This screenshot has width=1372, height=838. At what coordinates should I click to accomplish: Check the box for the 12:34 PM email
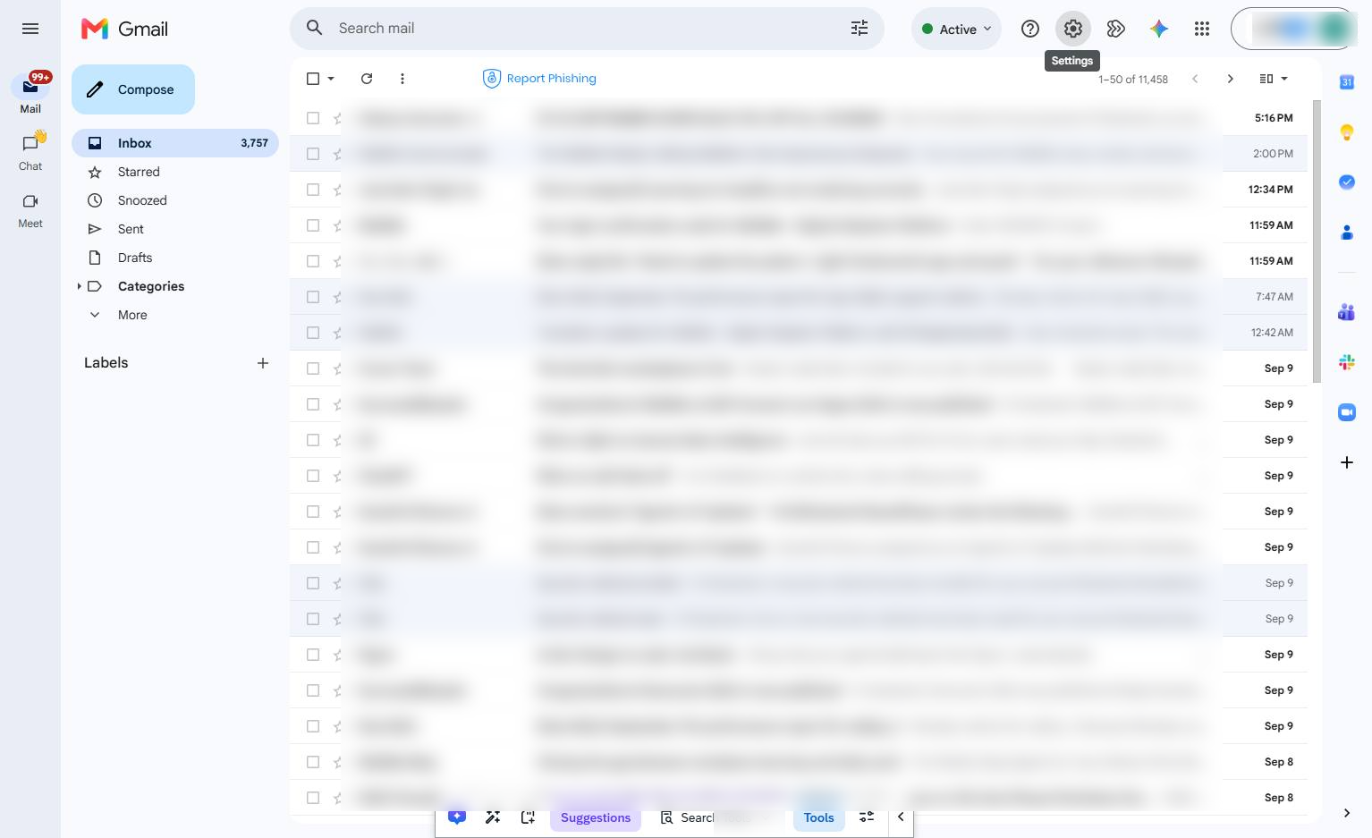tap(313, 190)
